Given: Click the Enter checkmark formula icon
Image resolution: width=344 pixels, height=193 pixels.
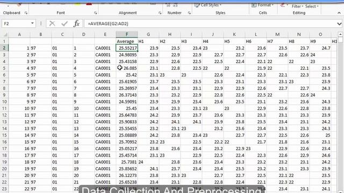Looking at the screenshot, I should coord(64,24).
